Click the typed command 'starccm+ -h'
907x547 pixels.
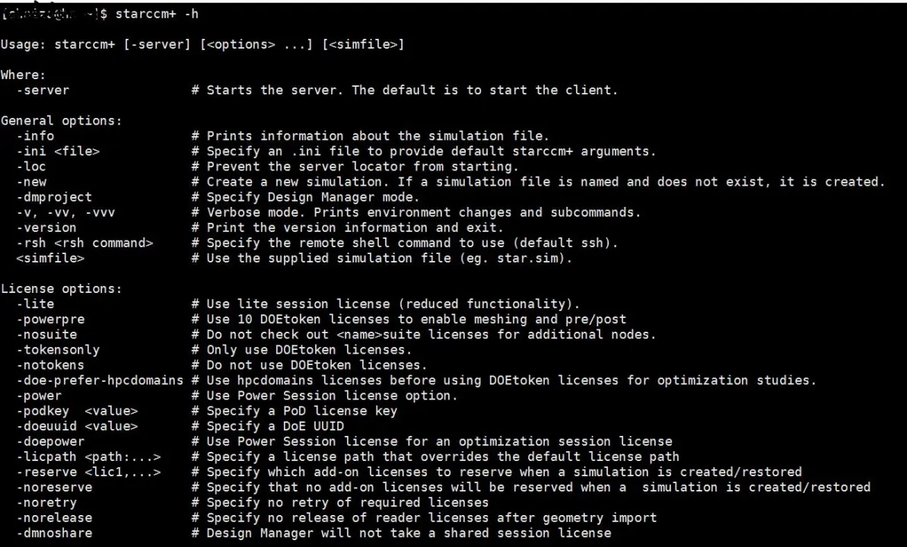click(x=157, y=14)
